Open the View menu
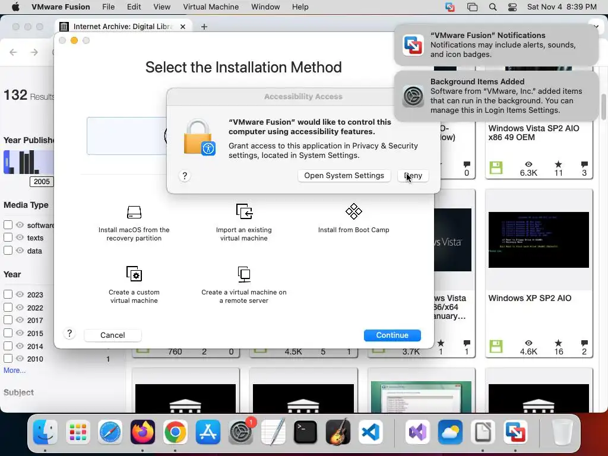This screenshot has width=608, height=456. point(161,7)
